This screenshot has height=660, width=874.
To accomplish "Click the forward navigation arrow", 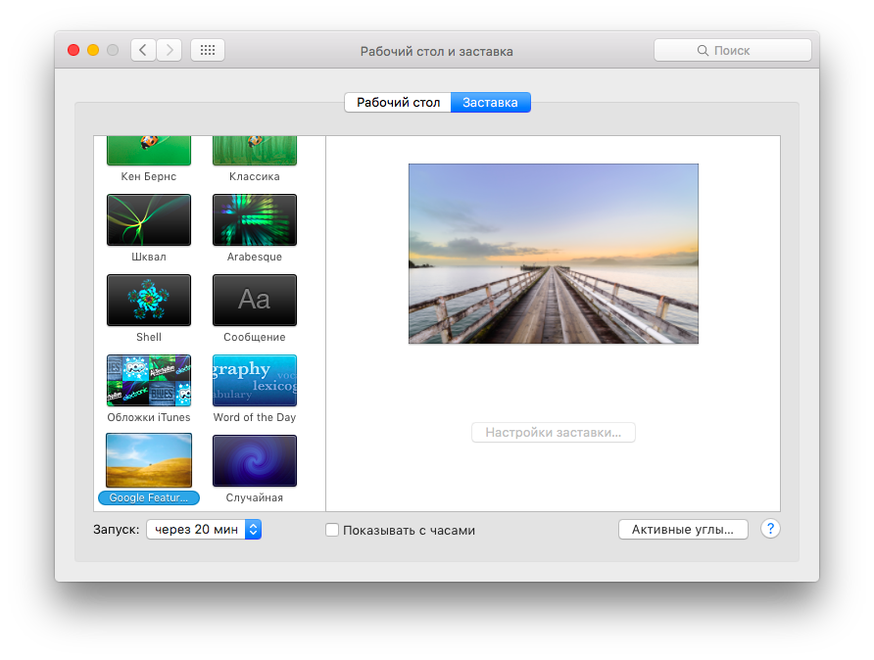I will pyautogui.click(x=170, y=50).
